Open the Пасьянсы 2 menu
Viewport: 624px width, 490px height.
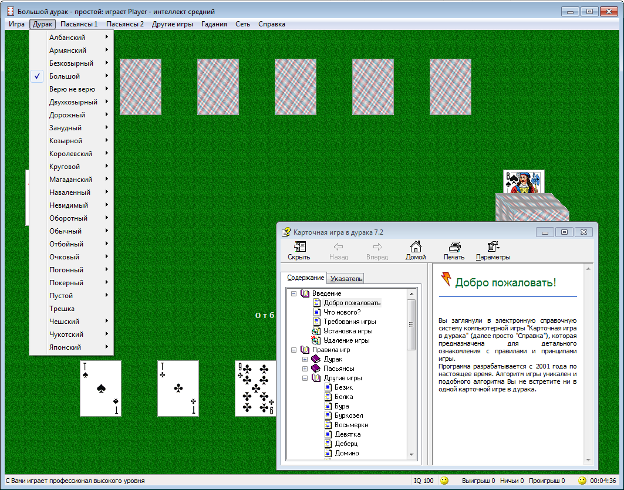pyautogui.click(x=125, y=24)
